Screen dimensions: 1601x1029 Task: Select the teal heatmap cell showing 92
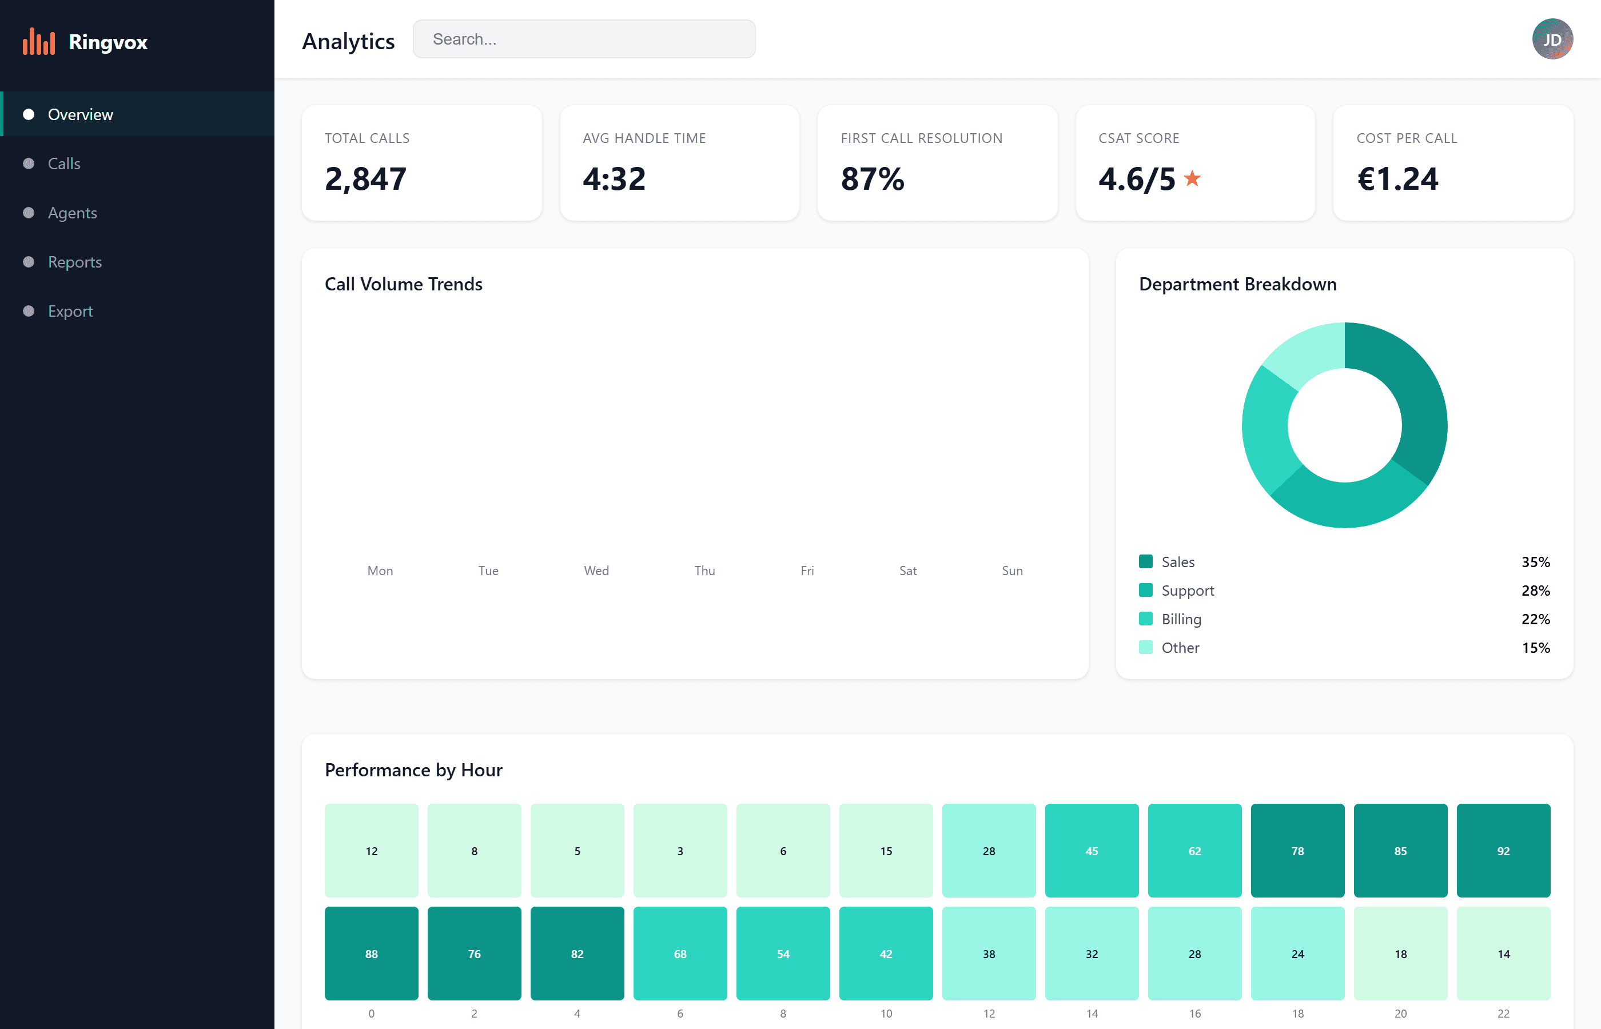pyautogui.click(x=1503, y=851)
